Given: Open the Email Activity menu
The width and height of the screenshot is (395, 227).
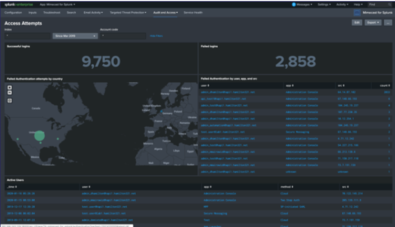Looking at the screenshot, I should coord(93,13).
